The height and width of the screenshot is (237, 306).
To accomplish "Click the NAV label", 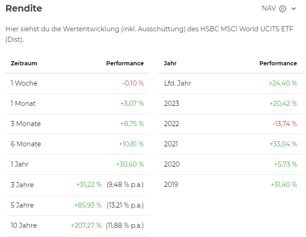I will point(269,9).
